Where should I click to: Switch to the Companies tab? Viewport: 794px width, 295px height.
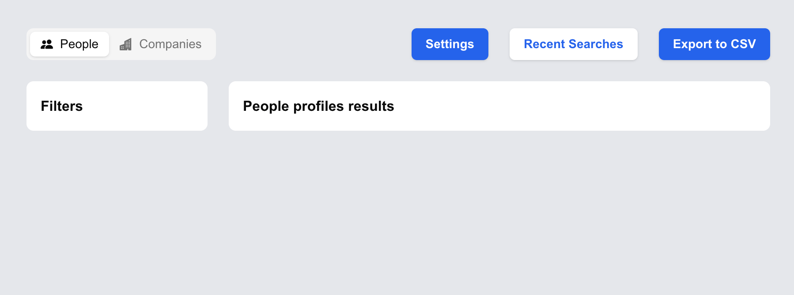pyautogui.click(x=161, y=44)
